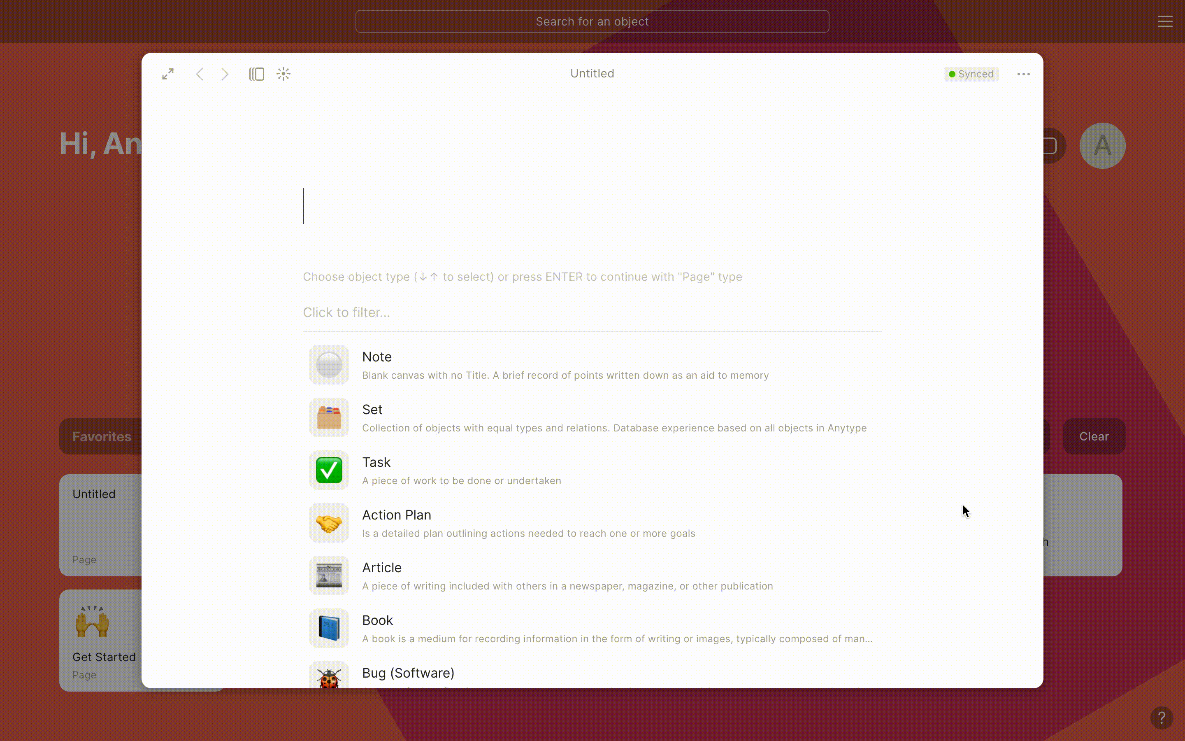Select the Task checkmark icon
Screen dimensions: 1185x741
click(x=329, y=470)
